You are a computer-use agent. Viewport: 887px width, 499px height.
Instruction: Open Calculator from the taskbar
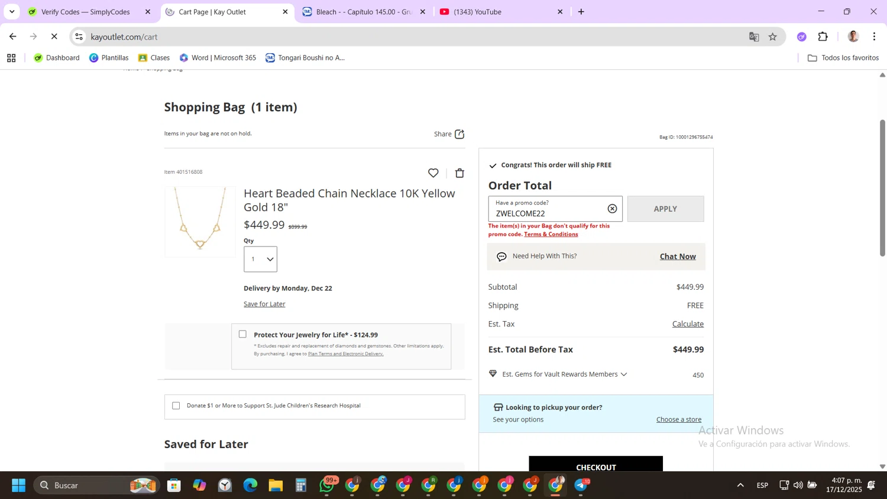tap(301, 485)
